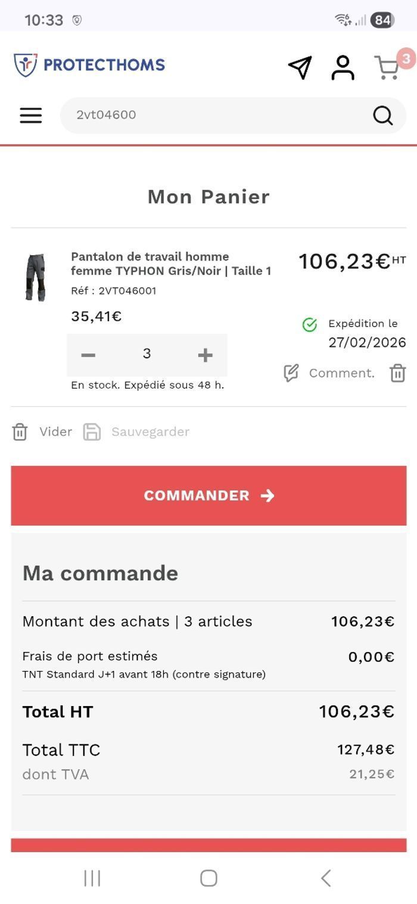Select the green shipping checkmark badge

[309, 325]
